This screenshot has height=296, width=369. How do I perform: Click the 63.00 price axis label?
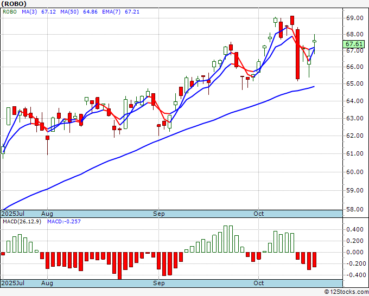click(354, 118)
